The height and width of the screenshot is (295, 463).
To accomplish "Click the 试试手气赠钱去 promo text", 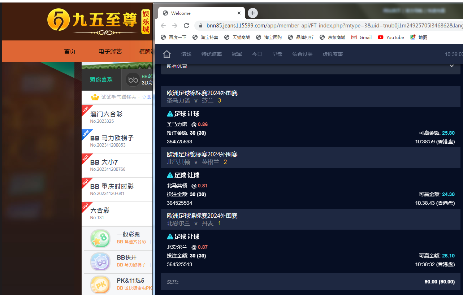I will 119,97.
